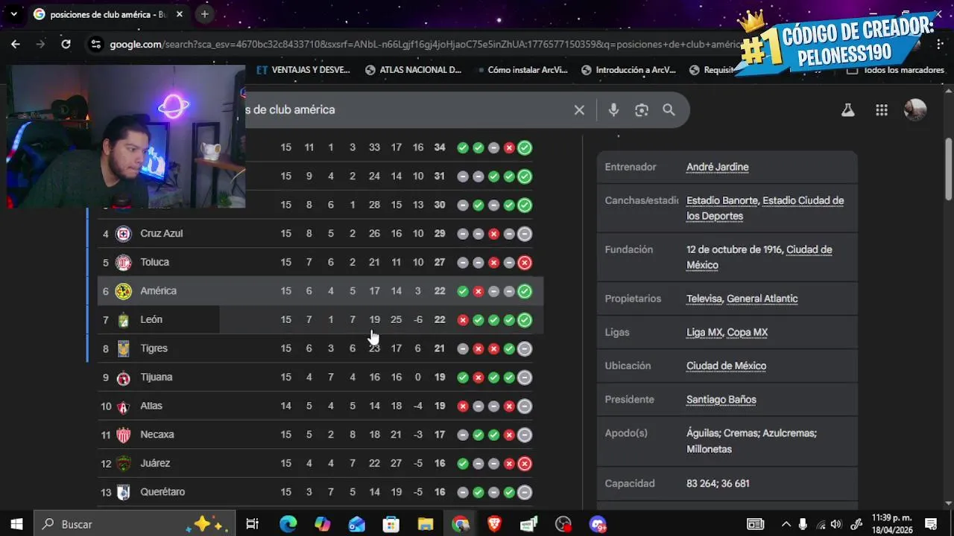The height and width of the screenshot is (536, 954).
Task: Open the taskbar clock showing 11:39 p. m.
Action: (891, 524)
